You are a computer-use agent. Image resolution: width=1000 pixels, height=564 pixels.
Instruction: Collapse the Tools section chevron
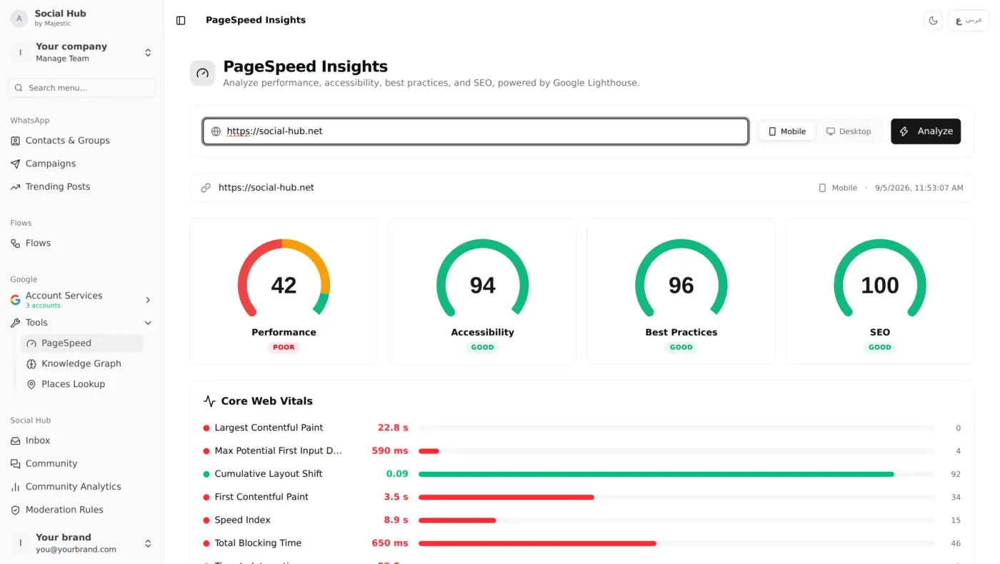(148, 323)
